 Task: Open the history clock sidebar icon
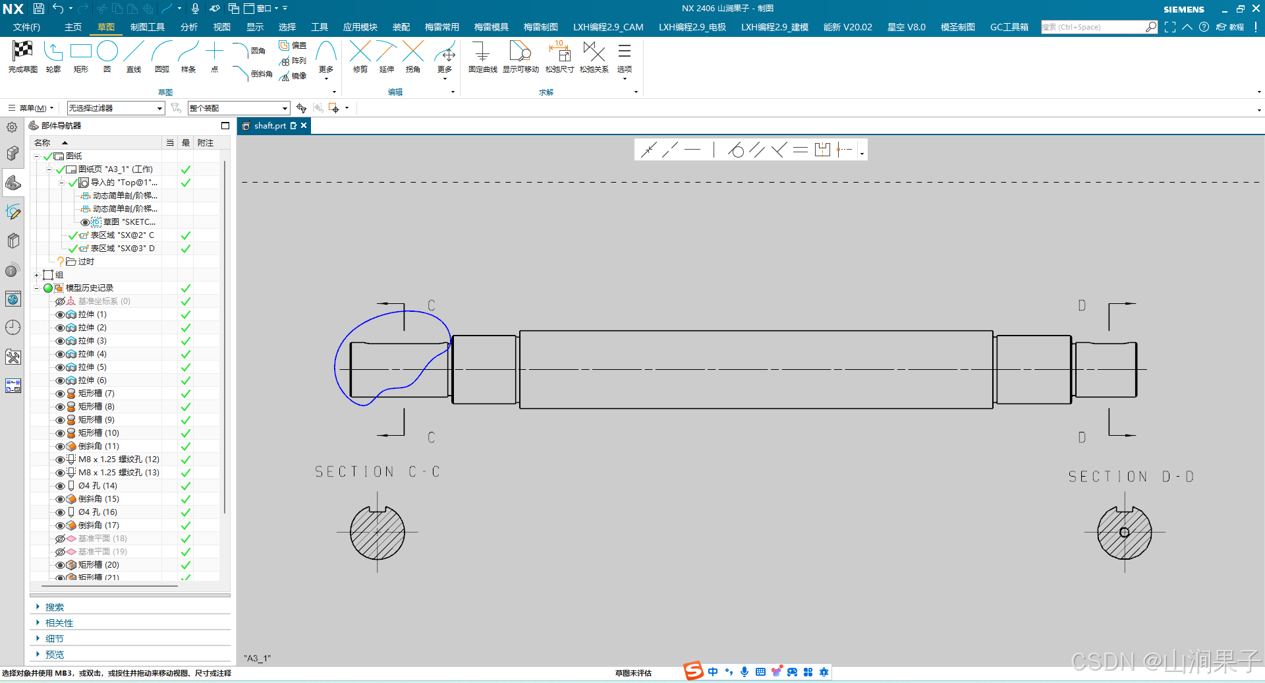tap(13, 328)
